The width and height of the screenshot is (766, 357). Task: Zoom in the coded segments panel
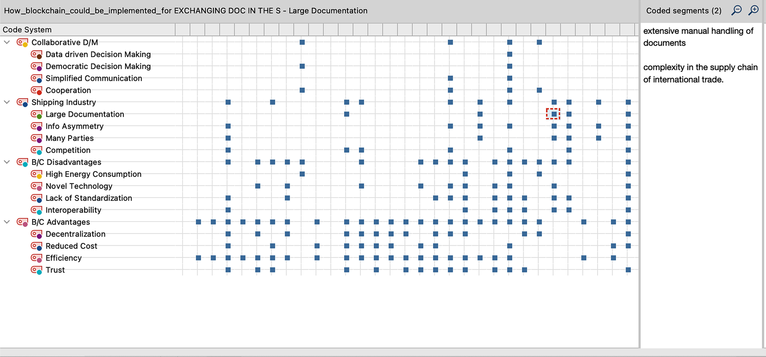click(753, 10)
